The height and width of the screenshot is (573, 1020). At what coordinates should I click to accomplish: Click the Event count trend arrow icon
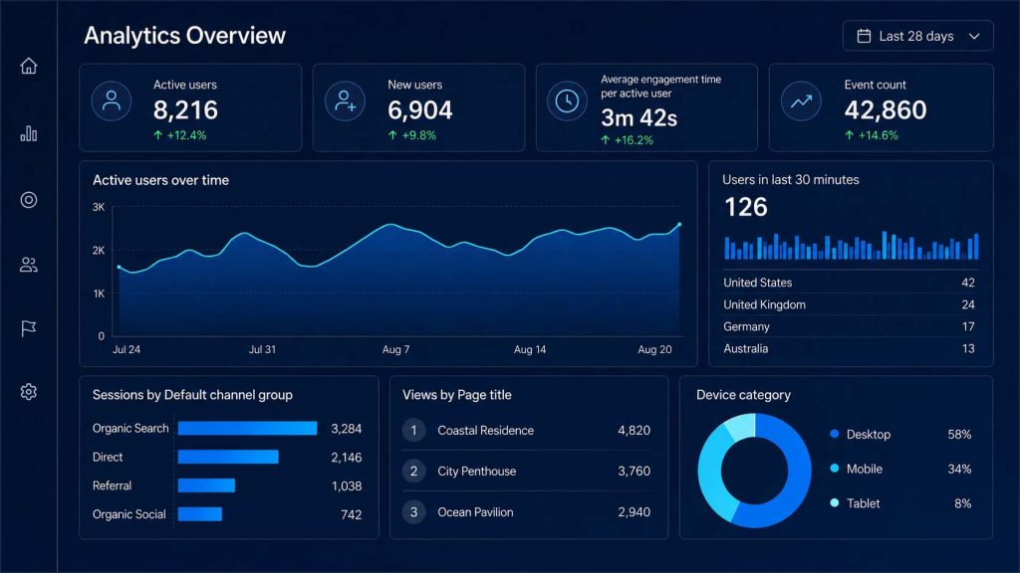pyautogui.click(x=801, y=100)
